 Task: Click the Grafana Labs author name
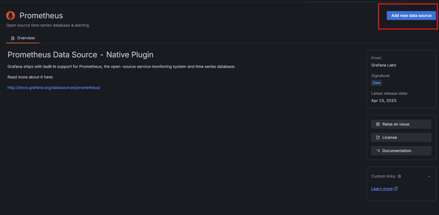[x=383, y=65]
